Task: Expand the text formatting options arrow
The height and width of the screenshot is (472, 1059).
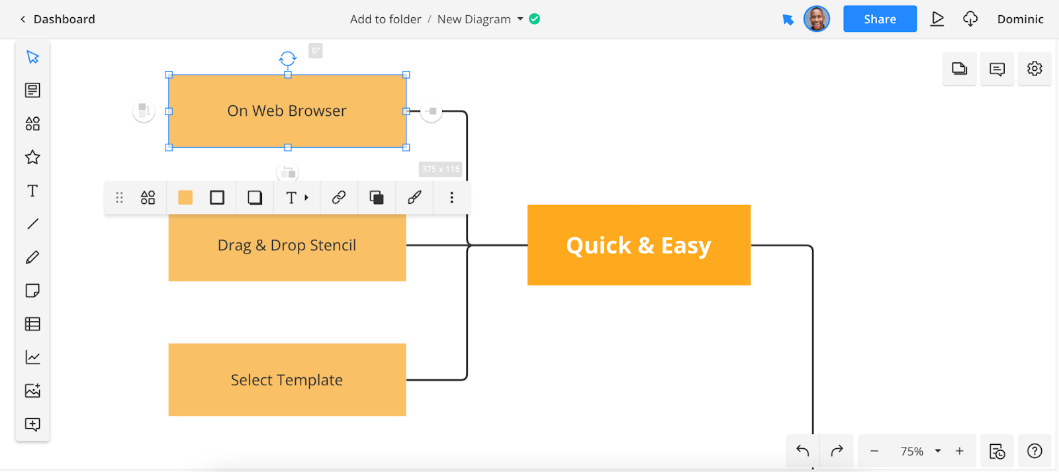Action: tap(306, 197)
